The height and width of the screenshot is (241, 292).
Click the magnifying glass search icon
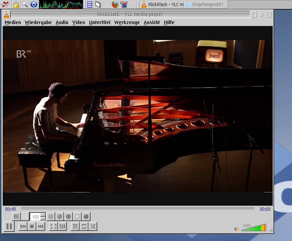click(25, 4)
